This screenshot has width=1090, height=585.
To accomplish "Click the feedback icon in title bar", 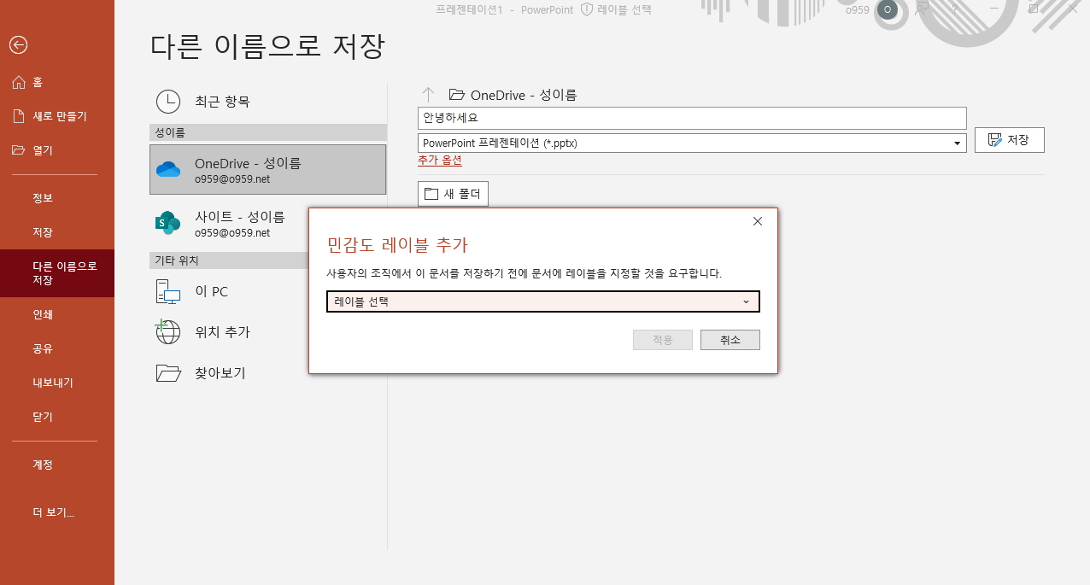I will point(922,9).
